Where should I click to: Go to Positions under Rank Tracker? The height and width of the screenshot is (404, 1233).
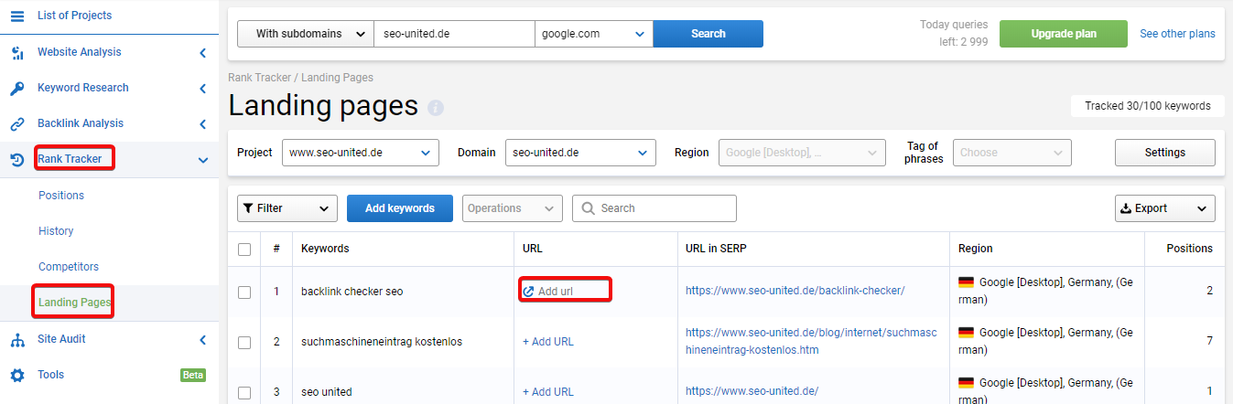61,196
